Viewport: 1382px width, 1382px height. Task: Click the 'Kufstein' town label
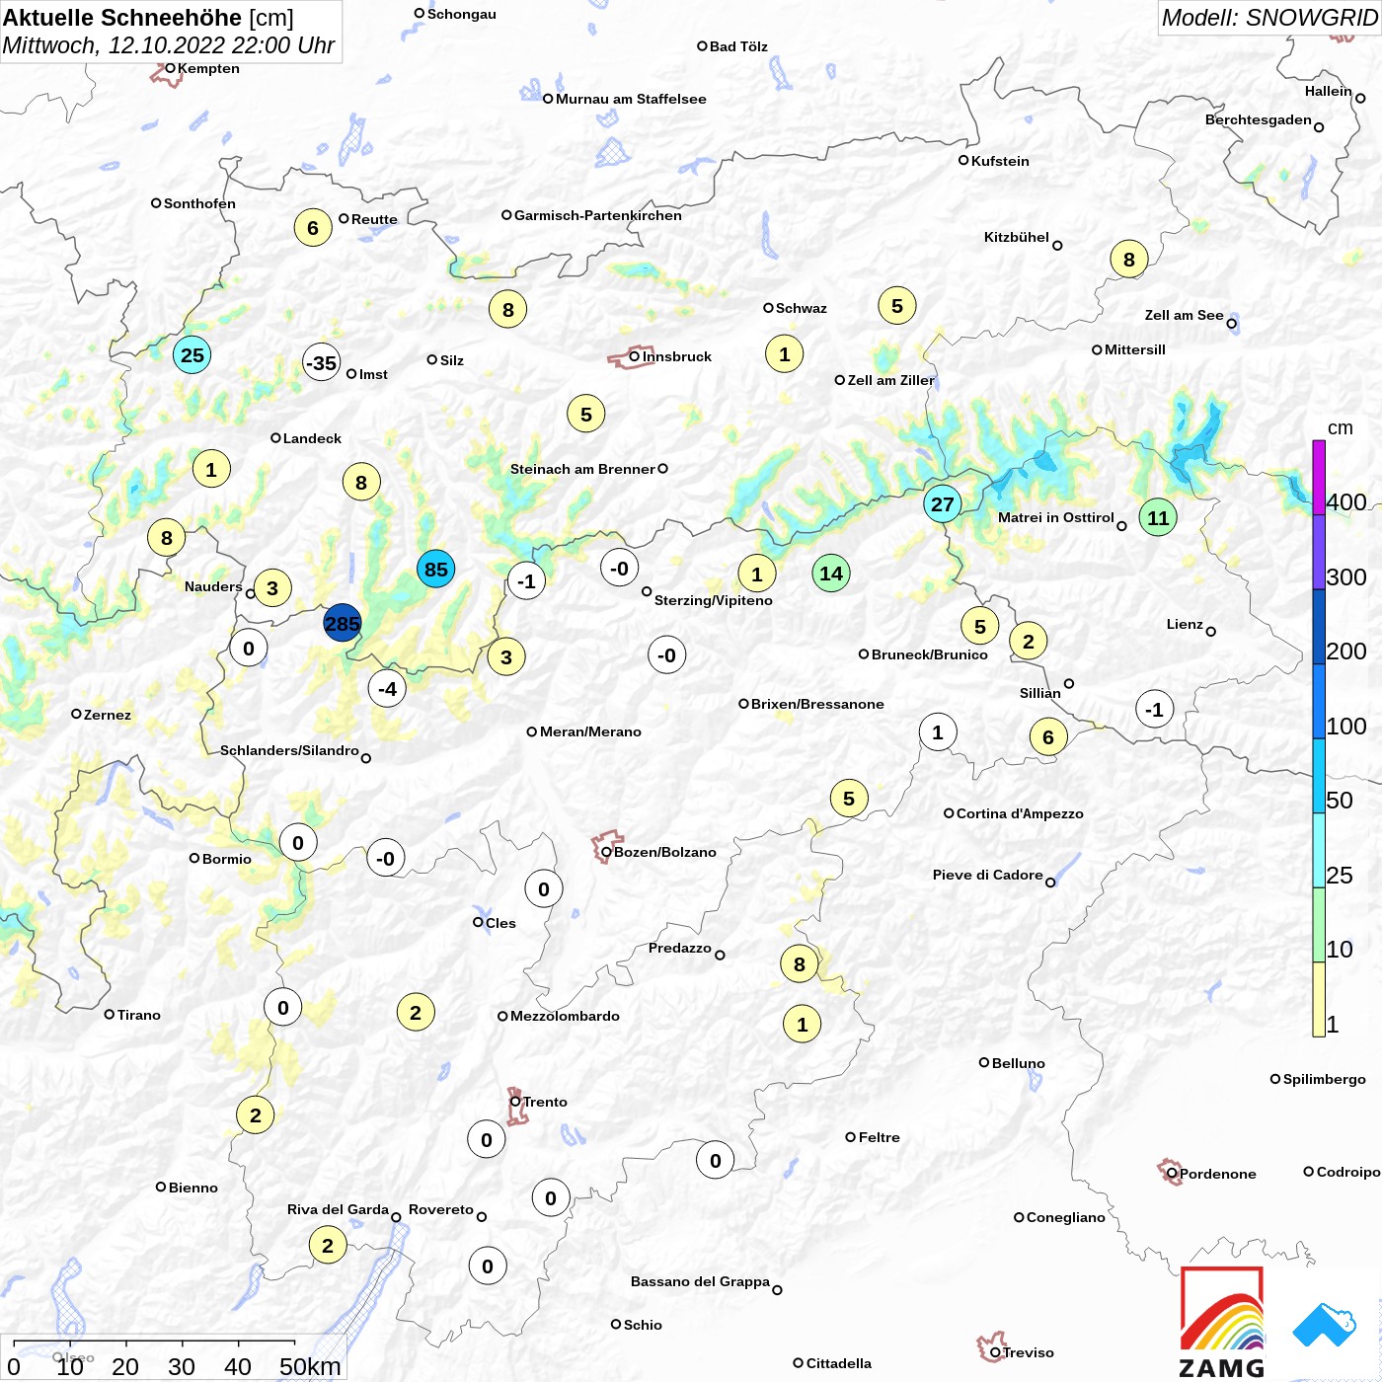(1000, 161)
